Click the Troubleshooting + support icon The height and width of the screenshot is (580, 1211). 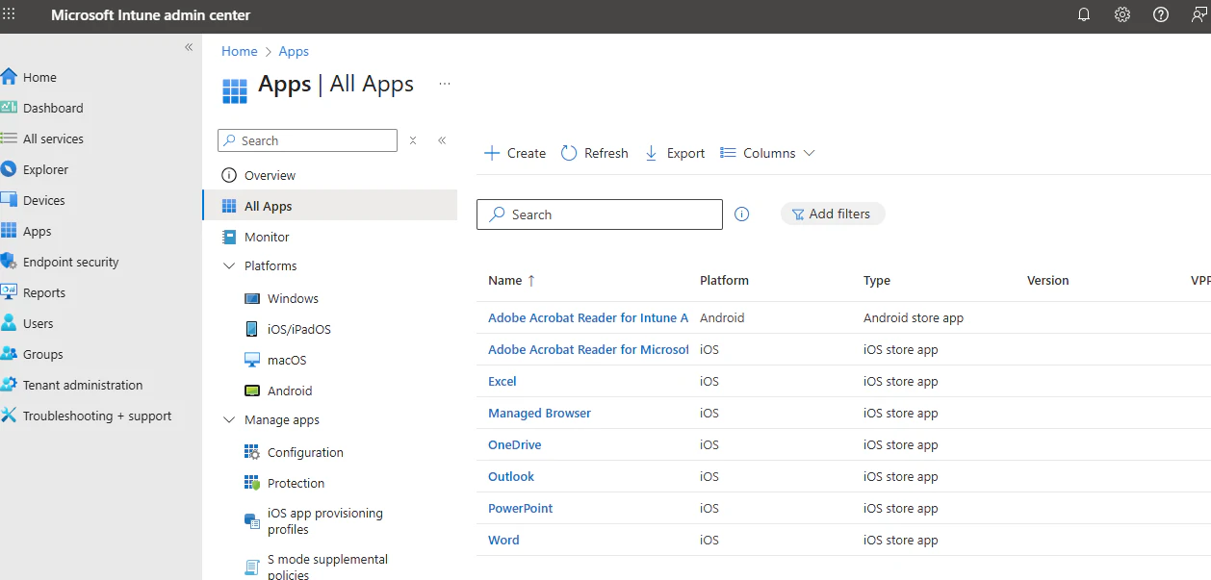[9, 416]
